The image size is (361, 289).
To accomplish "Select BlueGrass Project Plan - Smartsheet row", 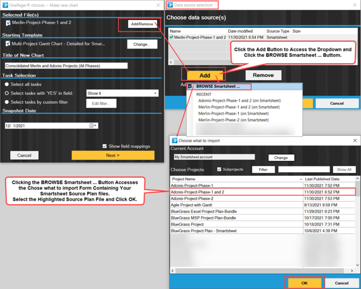I will tap(262, 231).
